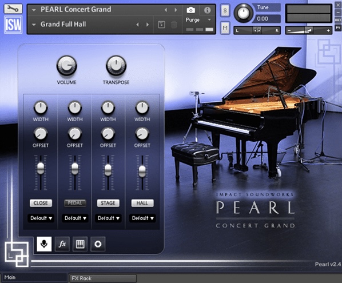Open PEDAL mic Default output dropdown

[x=75, y=218]
